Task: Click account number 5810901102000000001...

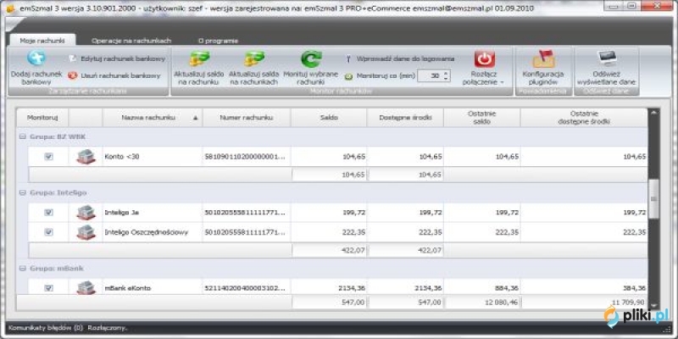Action: pyautogui.click(x=244, y=157)
